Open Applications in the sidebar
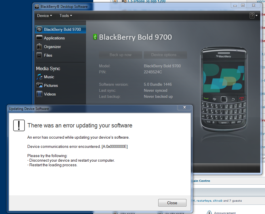Screen dimensions: 265x214 [x=54, y=38]
